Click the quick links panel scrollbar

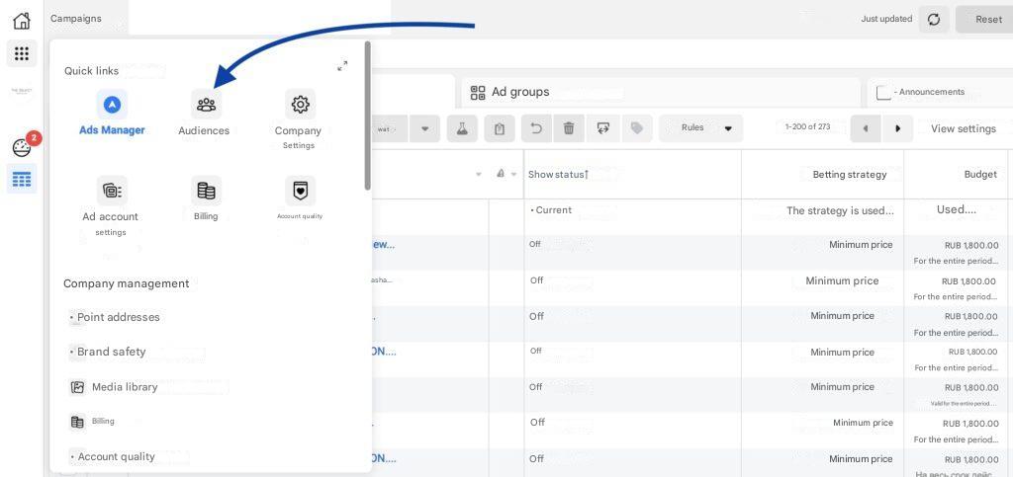pyautogui.click(x=368, y=117)
